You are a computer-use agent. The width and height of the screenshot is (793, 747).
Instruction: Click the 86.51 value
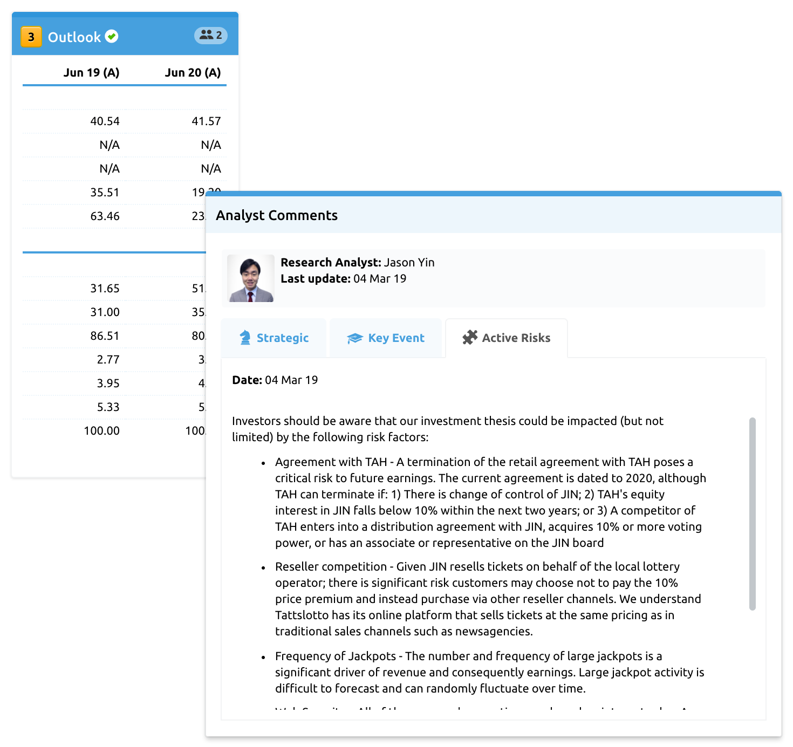[105, 335]
